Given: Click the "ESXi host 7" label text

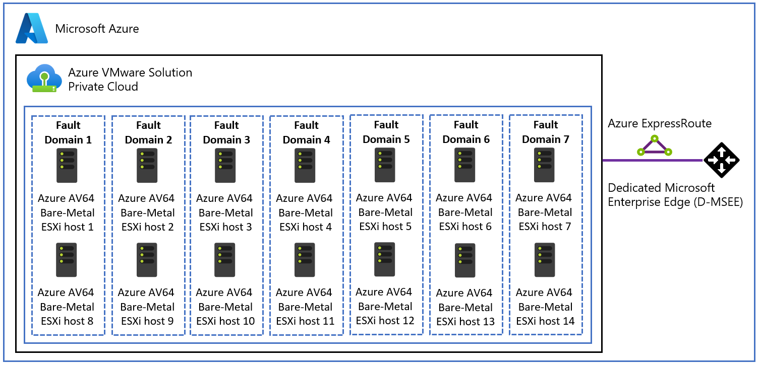Looking at the screenshot, I should click(x=545, y=227).
